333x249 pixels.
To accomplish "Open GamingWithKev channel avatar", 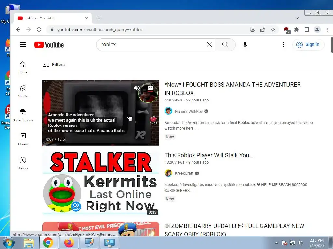I will coord(168,111).
